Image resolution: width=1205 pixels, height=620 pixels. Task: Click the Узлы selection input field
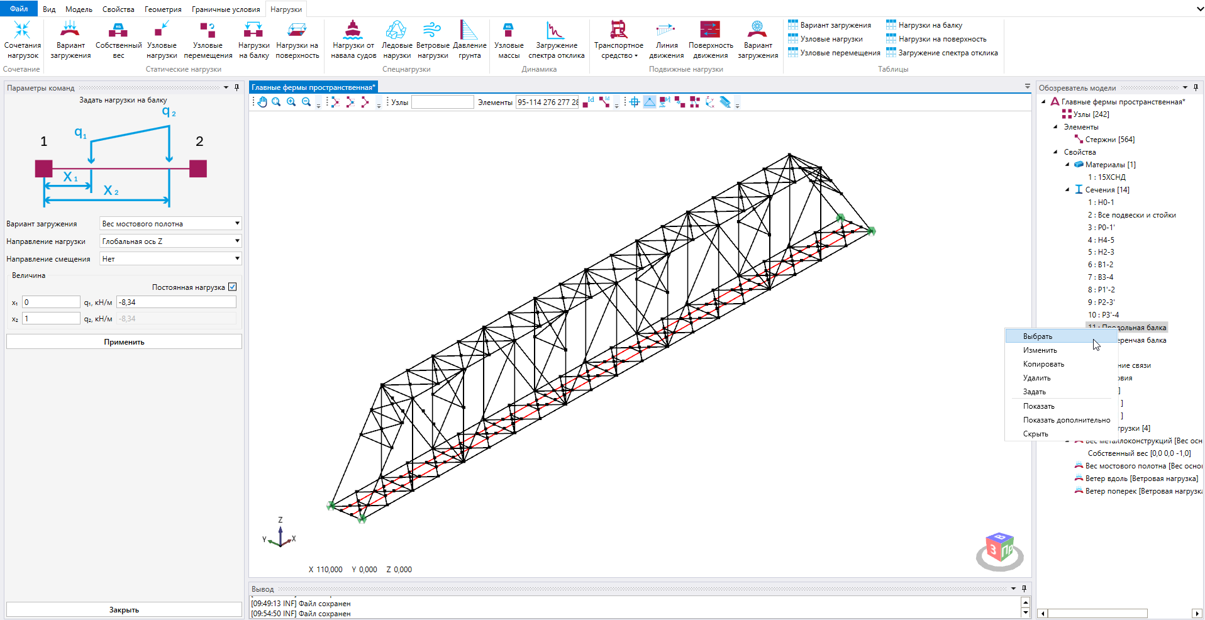click(442, 102)
